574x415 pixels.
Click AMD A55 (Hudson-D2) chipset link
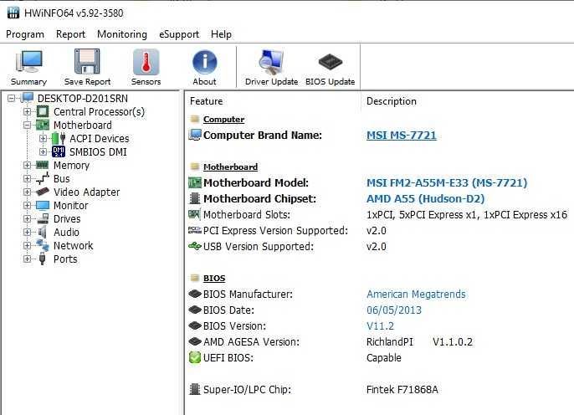pos(425,199)
